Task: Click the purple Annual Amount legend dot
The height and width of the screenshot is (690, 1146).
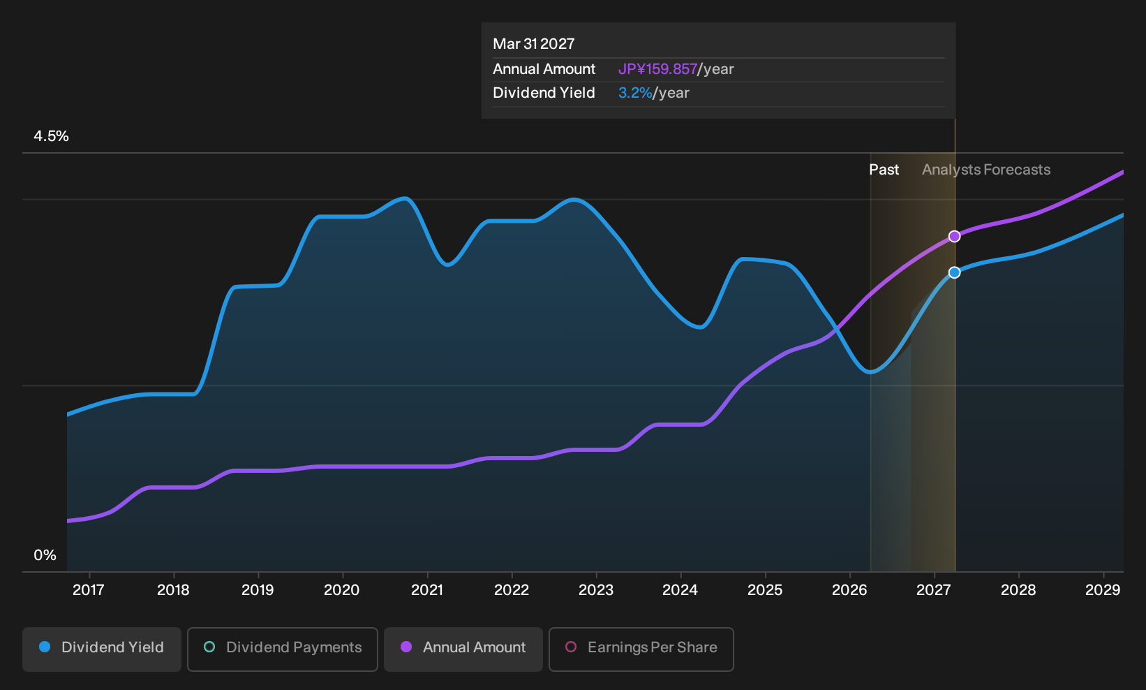Action: pyautogui.click(x=406, y=647)
